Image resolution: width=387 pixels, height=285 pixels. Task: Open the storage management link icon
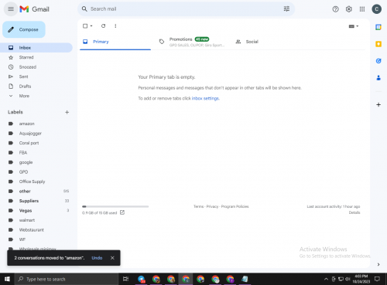click(x=122, y=212)
